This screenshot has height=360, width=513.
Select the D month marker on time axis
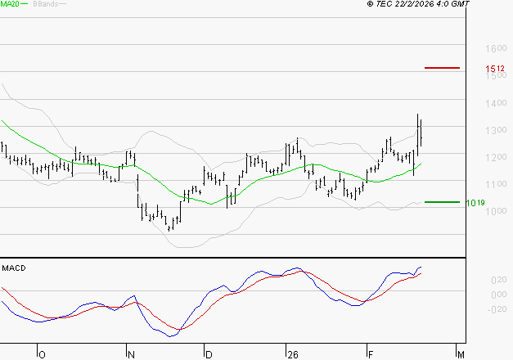[x=209, y=355]
